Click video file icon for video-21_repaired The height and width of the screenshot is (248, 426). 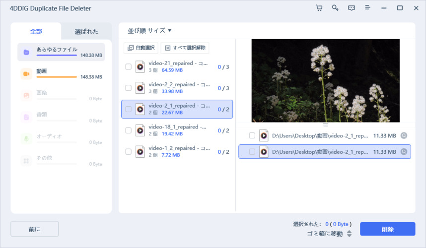140,67
